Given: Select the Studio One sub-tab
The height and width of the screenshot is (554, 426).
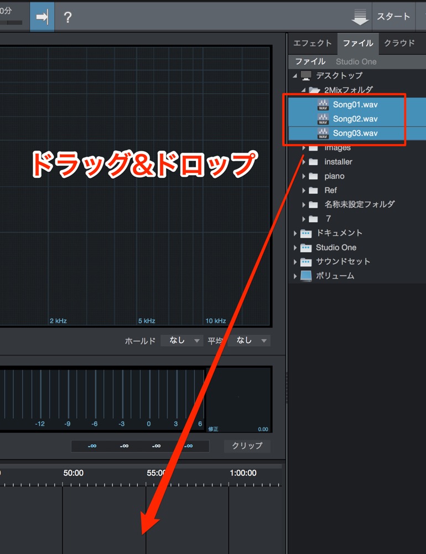Looking at the screenshot, I should (356, 61).
